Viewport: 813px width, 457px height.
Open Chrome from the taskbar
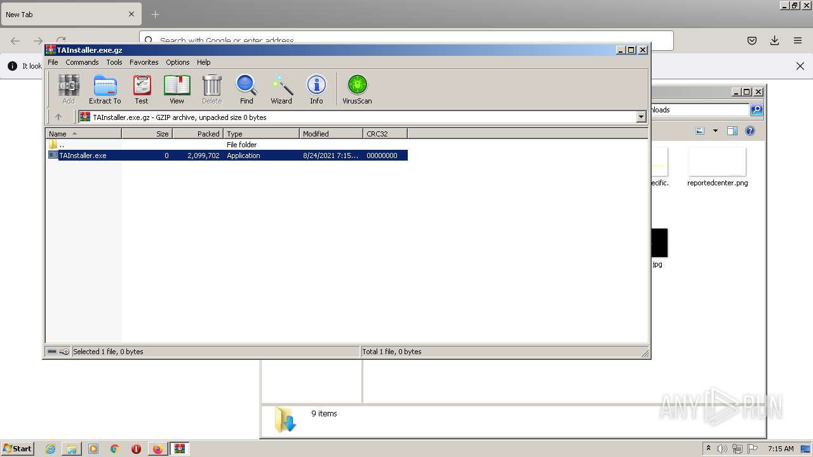(115, 449)
